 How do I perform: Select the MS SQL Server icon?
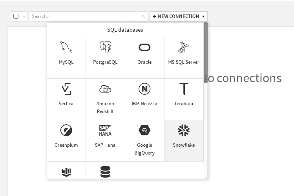pos(184,47)
